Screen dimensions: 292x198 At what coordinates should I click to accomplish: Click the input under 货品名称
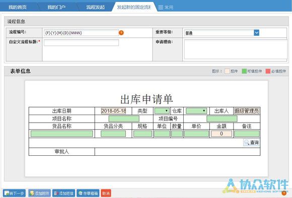click(61, 134)
